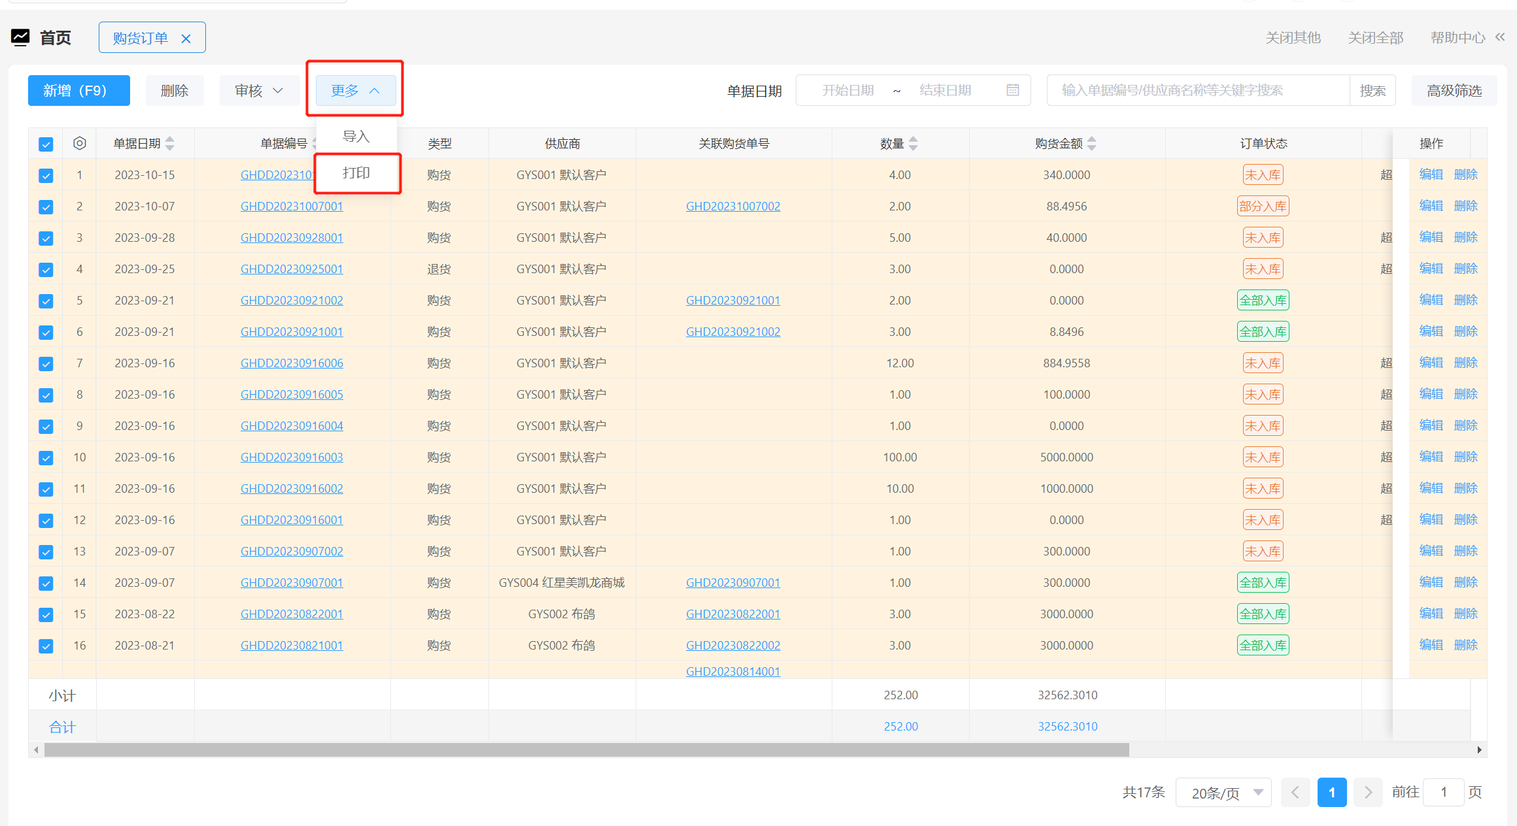The image size is (1517, 826).
Task: Open column settings gear icon in header
Action: point(80,143)
